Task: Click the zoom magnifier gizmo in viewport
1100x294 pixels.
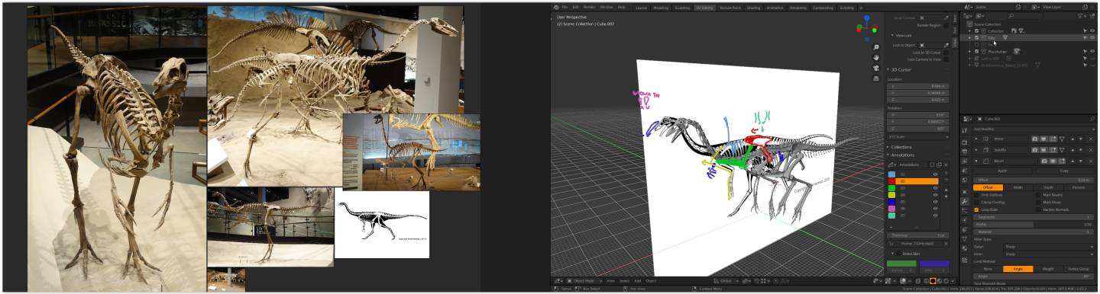Action: (875, 47)
